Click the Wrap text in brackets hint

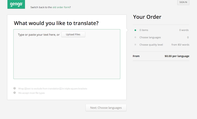53,88
